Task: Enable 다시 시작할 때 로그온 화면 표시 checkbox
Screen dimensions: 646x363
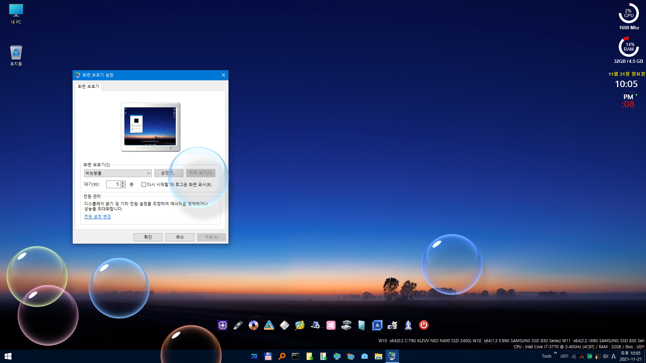Action: click(x=144, y=185)
